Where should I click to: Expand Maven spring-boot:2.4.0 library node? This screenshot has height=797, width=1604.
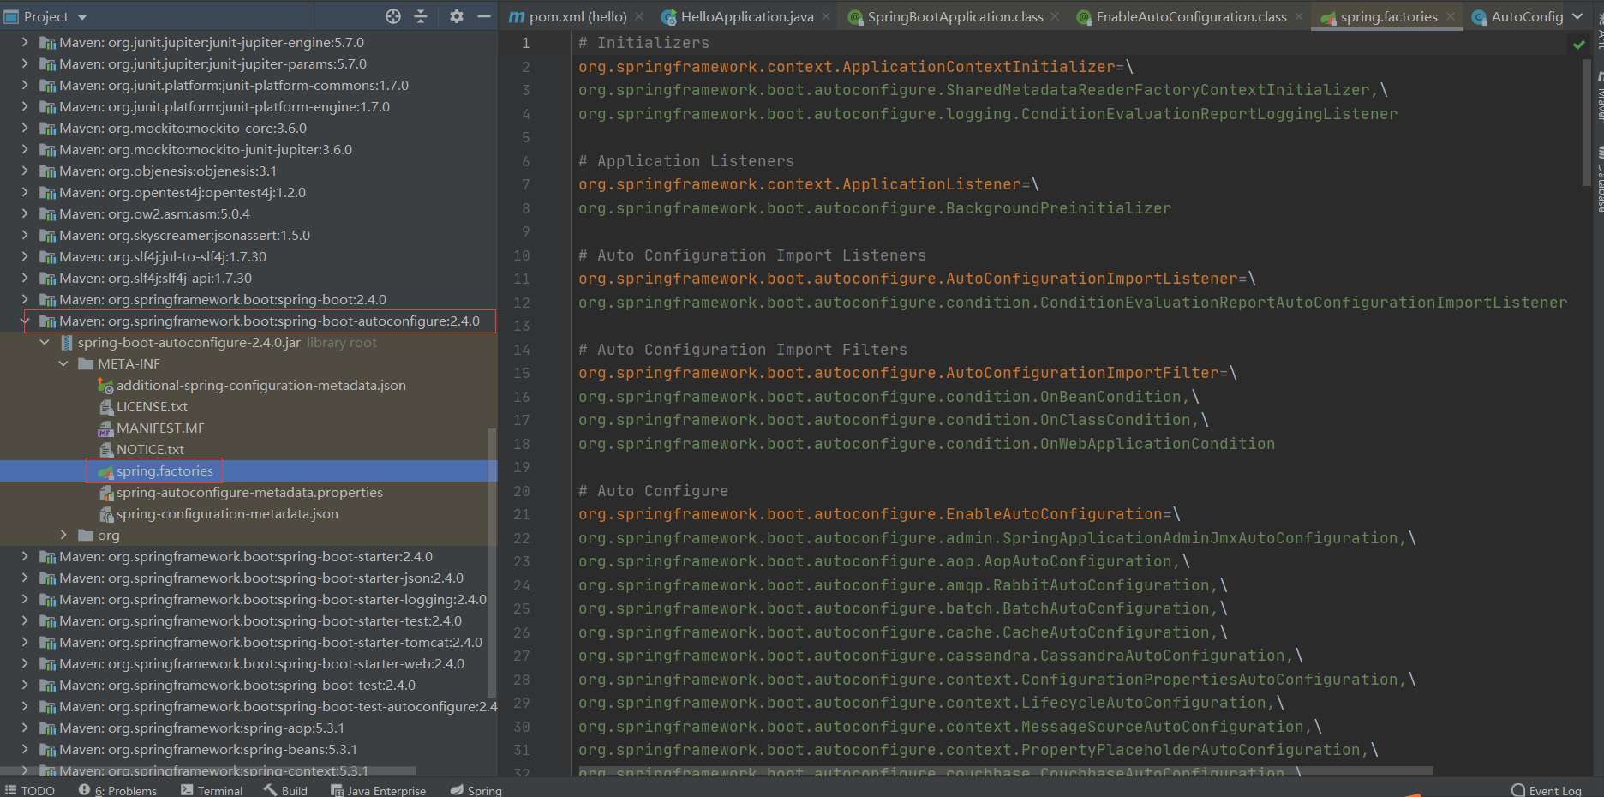tap(24, 299)
